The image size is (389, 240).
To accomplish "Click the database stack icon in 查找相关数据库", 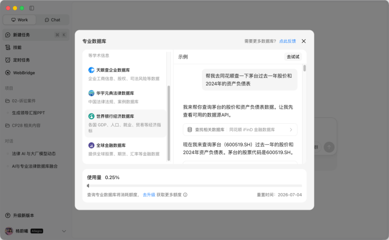I will 190,129.
